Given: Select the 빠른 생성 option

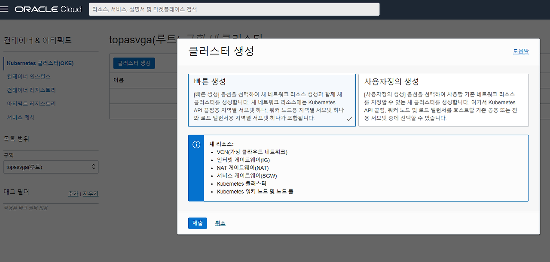Looking at the screenshot, I should [272, 99].
